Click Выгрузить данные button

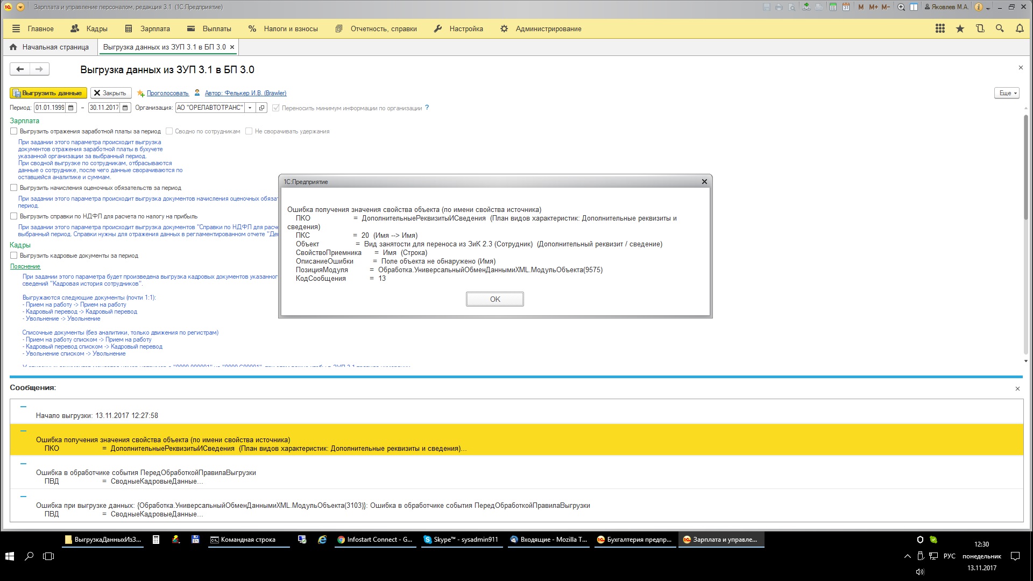click(48, 93)
